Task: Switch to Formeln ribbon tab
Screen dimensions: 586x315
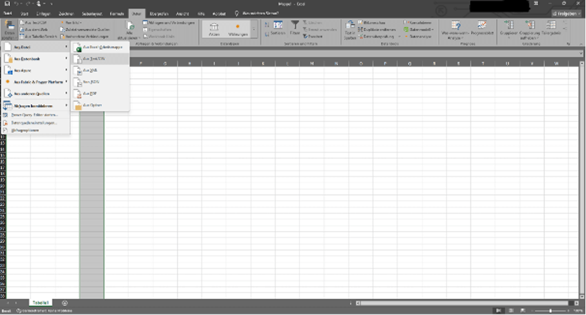Action: point(117,14)
